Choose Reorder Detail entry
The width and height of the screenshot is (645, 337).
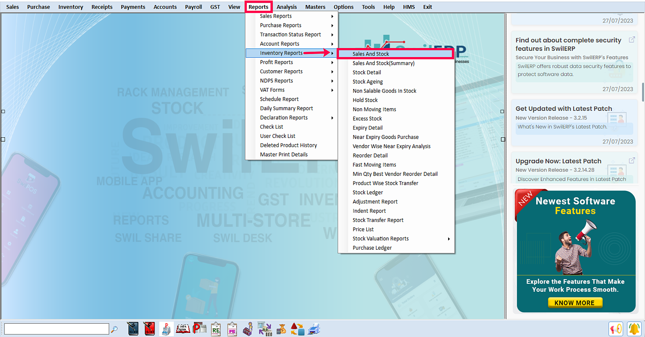pyautogui.click(x=370, y=155)
